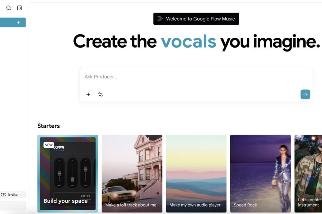
Task: Open the Let's create instrument starter card
Action: [308, 173]
